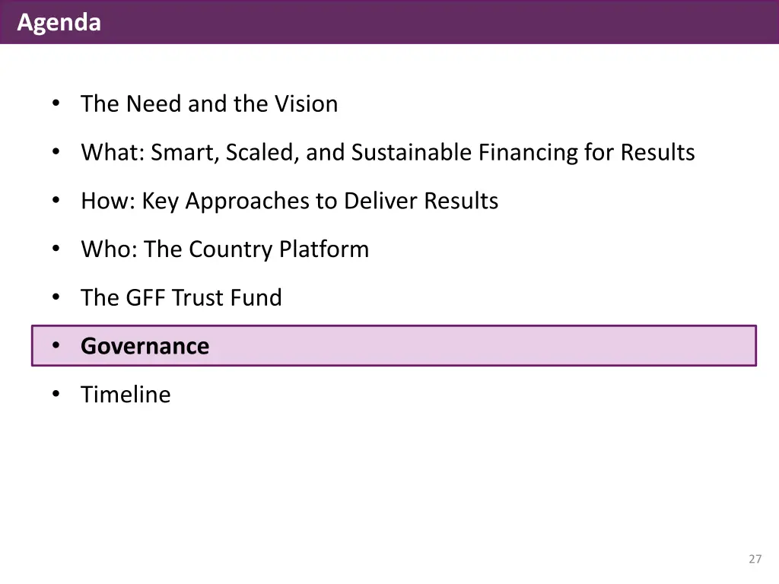Select the "What: Smart, Scaled" financing line
779x584 pixels.
(387, 152)
